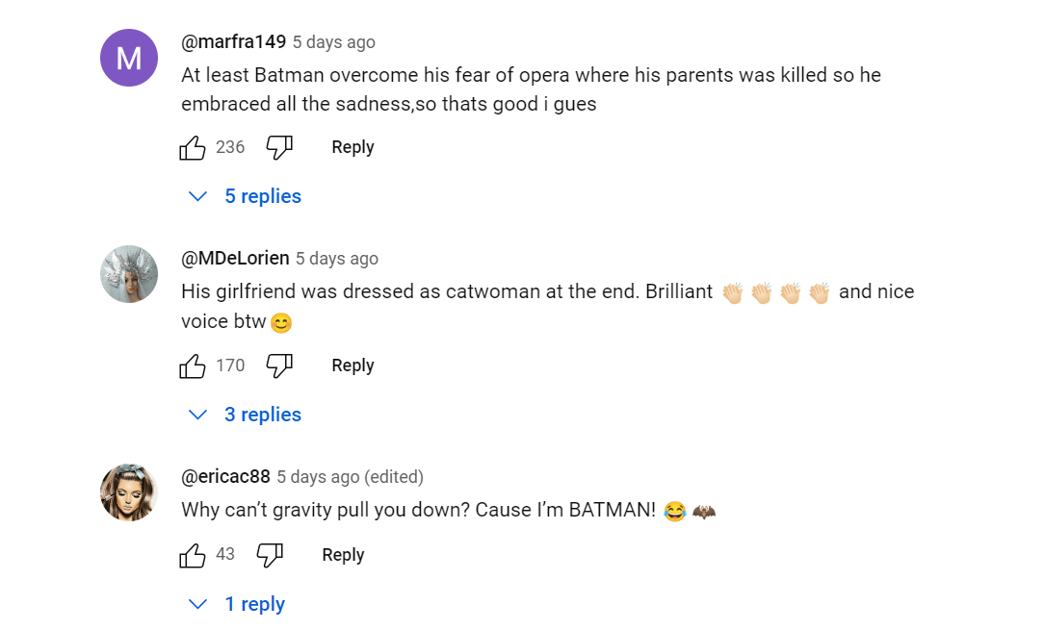Show the 1 reply under @ericac88
Image resolution: width=1044 pixels, height=630 pixels.
coord(236,604)
